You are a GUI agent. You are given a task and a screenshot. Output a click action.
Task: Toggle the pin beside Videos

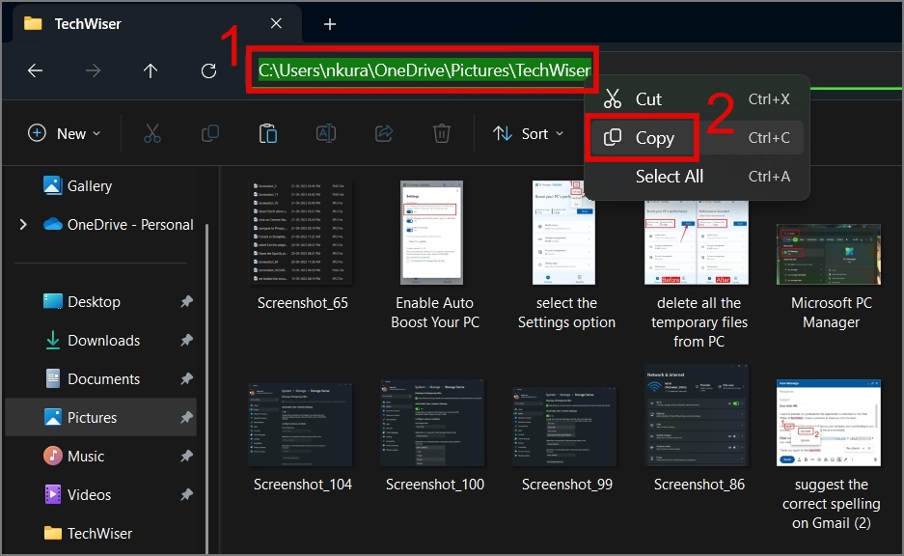[x=186, y=495]
